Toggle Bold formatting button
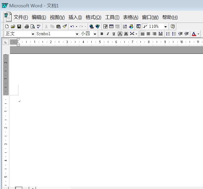Viewport: 203px width, 189px height. click(x=102, y=34)
